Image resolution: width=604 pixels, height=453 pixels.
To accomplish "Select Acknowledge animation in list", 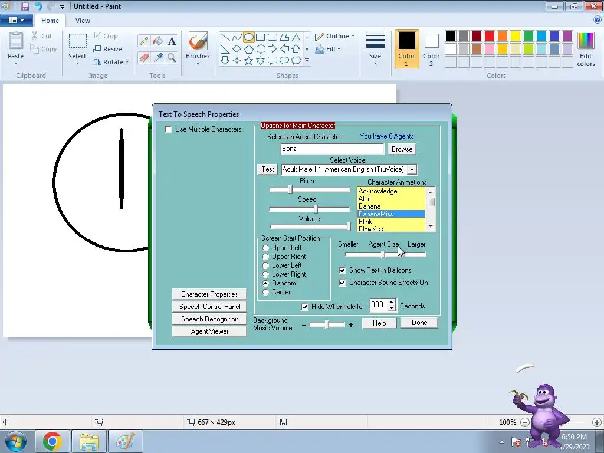I will [392, 191].
